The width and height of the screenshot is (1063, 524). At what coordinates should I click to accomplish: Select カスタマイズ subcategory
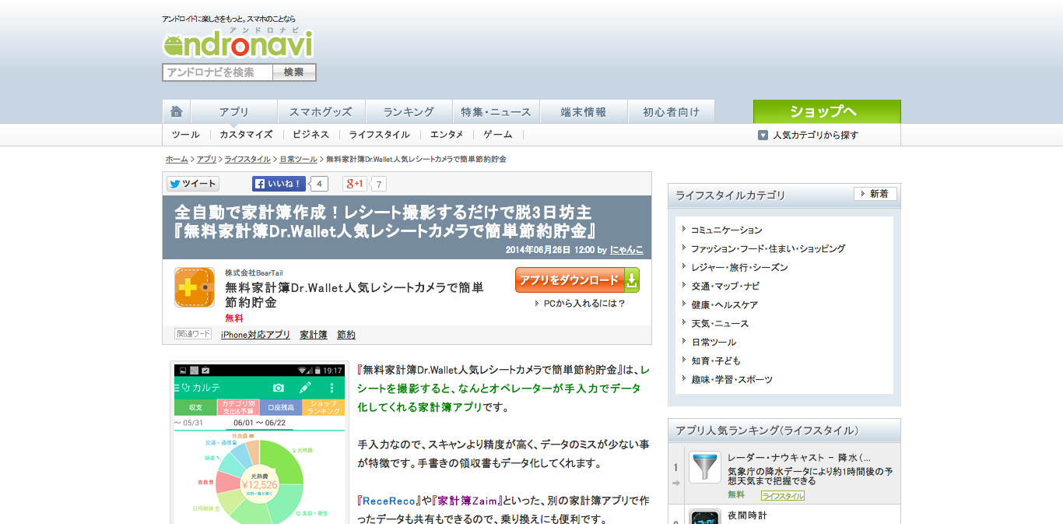pyautogui.click(x=246, y=135)
